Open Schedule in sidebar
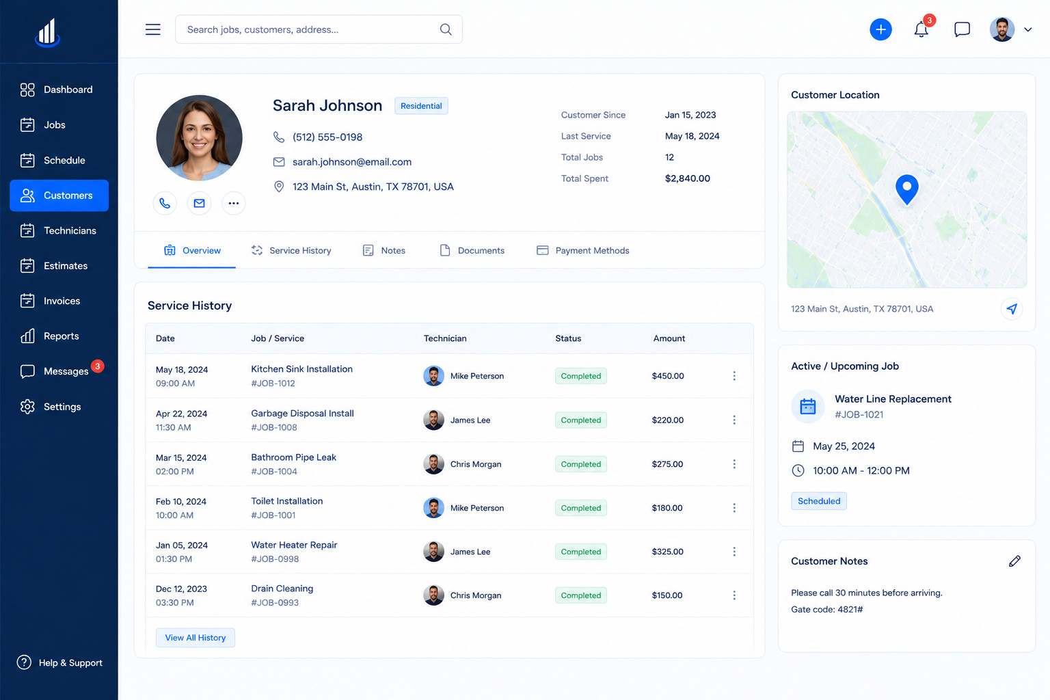 (x=59, y=160)
